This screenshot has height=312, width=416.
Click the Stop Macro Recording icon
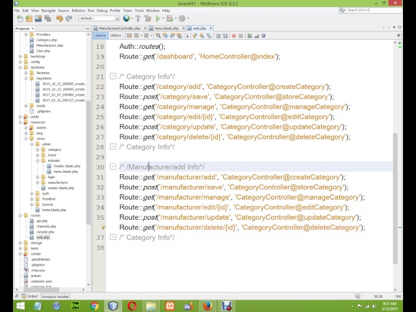coord(241,36)
